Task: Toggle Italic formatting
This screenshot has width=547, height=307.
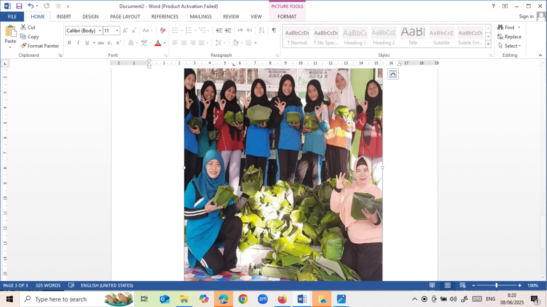Action: click(x=78, y=43)
